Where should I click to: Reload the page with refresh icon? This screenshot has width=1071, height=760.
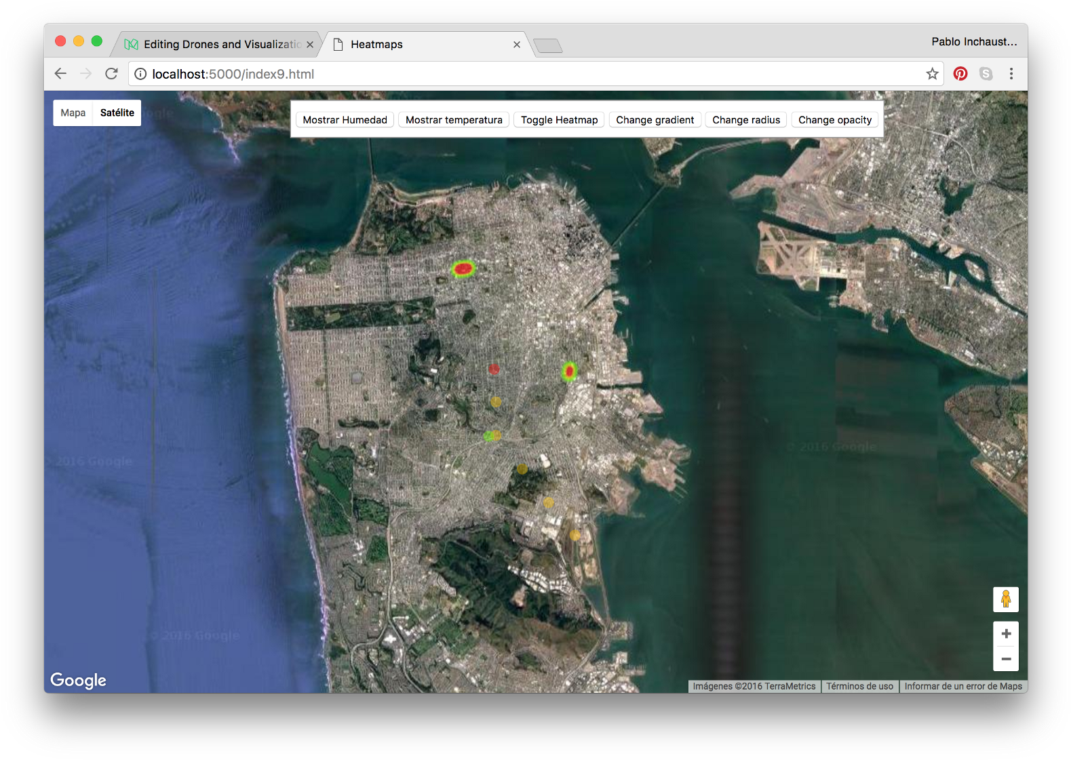[x=111, y=74]
